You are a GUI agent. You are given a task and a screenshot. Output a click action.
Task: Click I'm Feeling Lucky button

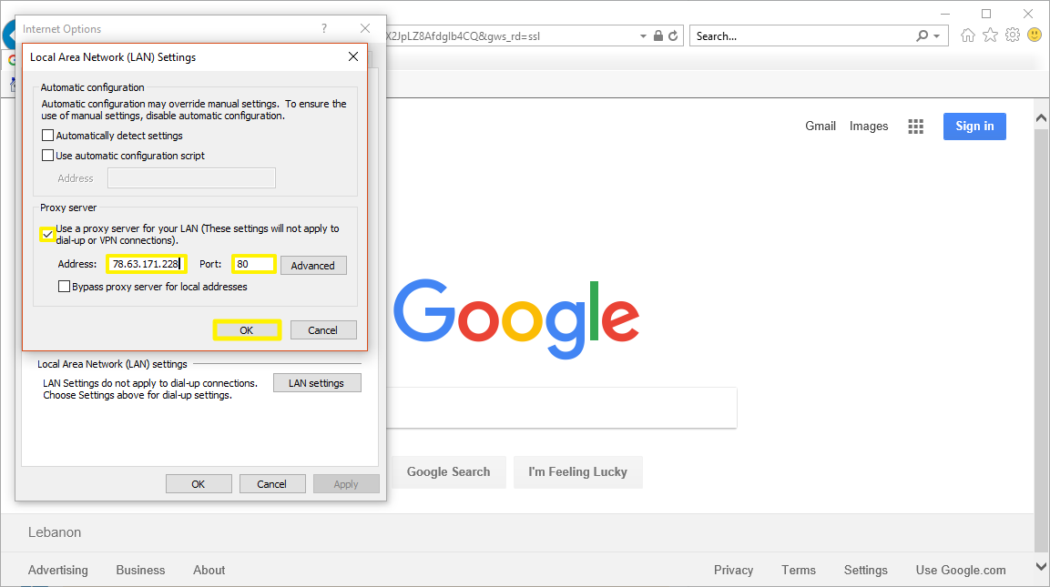coord(578,472)
